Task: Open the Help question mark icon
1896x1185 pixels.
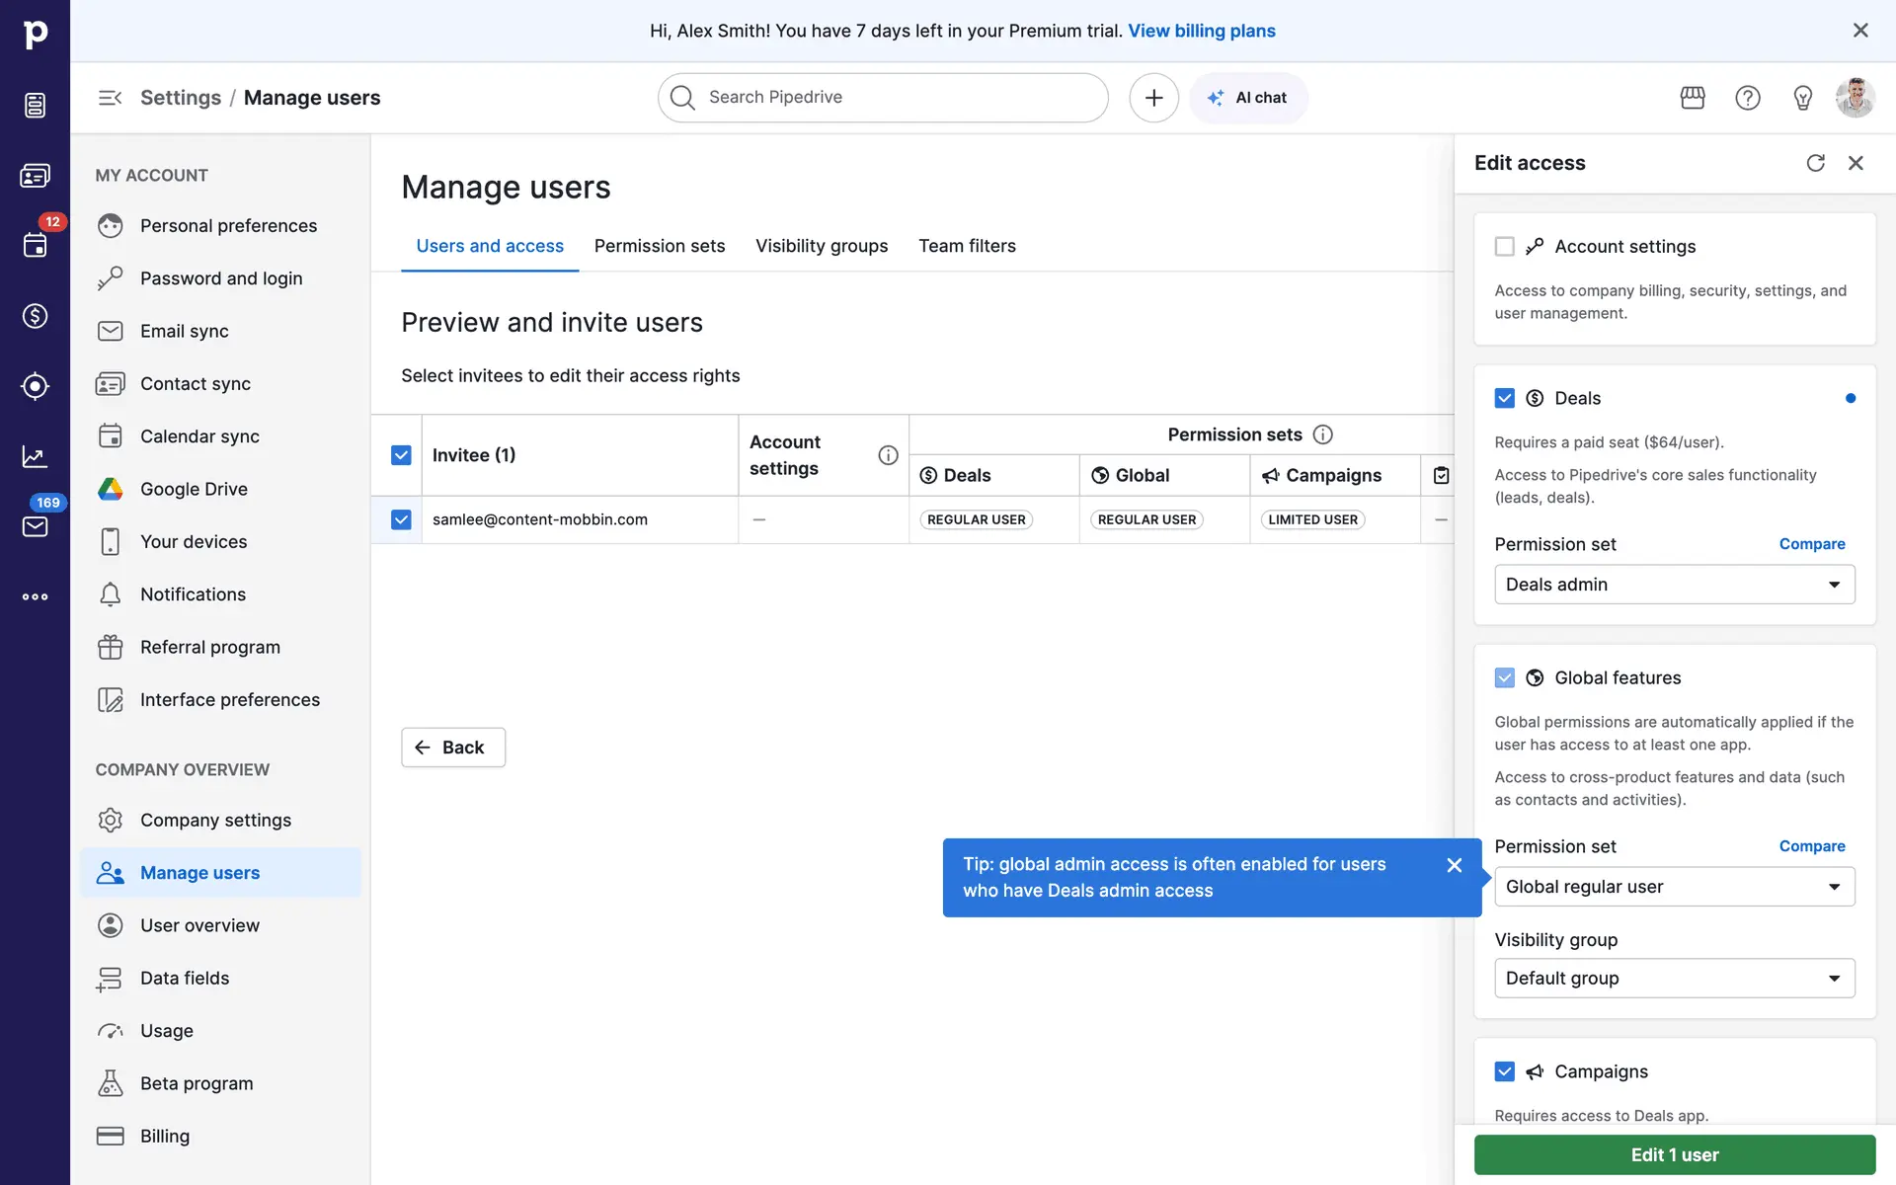Action: 1747,98
